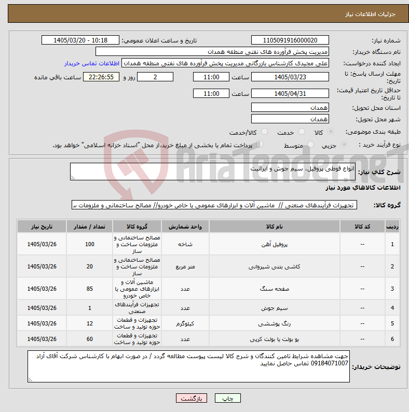Select the سیم جوش item cell
This screenshot has height=412, width=409.
coord(274,308)
